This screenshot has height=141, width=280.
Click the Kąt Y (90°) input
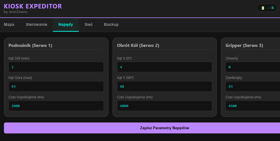click(164, 87)
